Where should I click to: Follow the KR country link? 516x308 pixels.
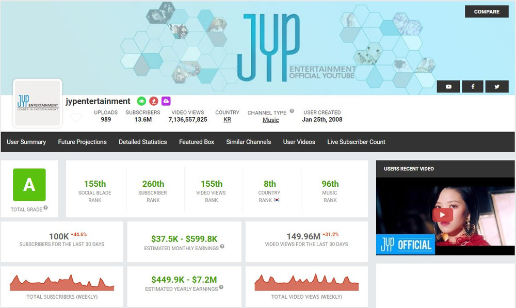click(x=227, y=120)
